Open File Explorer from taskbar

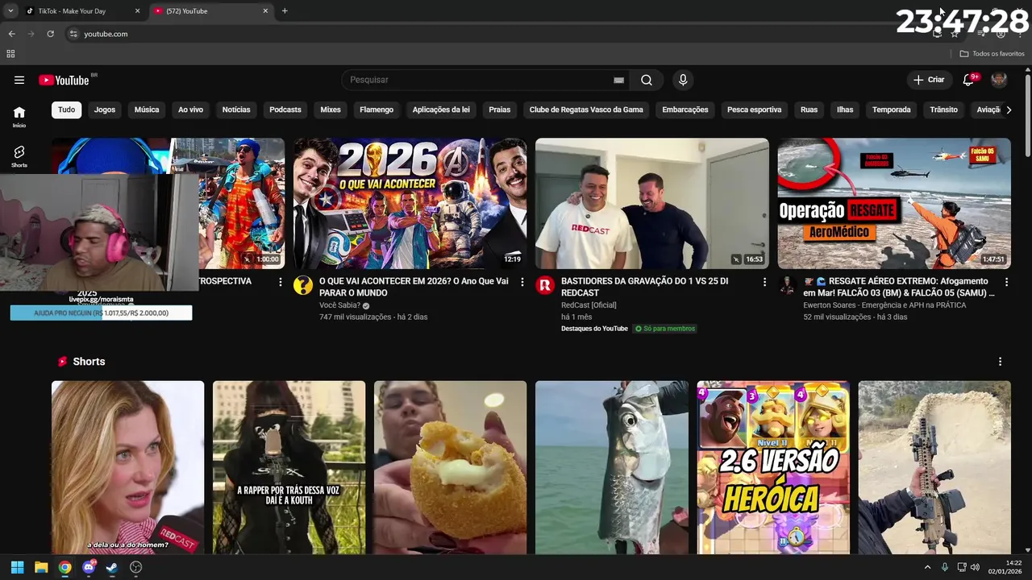pyautogui.click(x=41, y=567)
